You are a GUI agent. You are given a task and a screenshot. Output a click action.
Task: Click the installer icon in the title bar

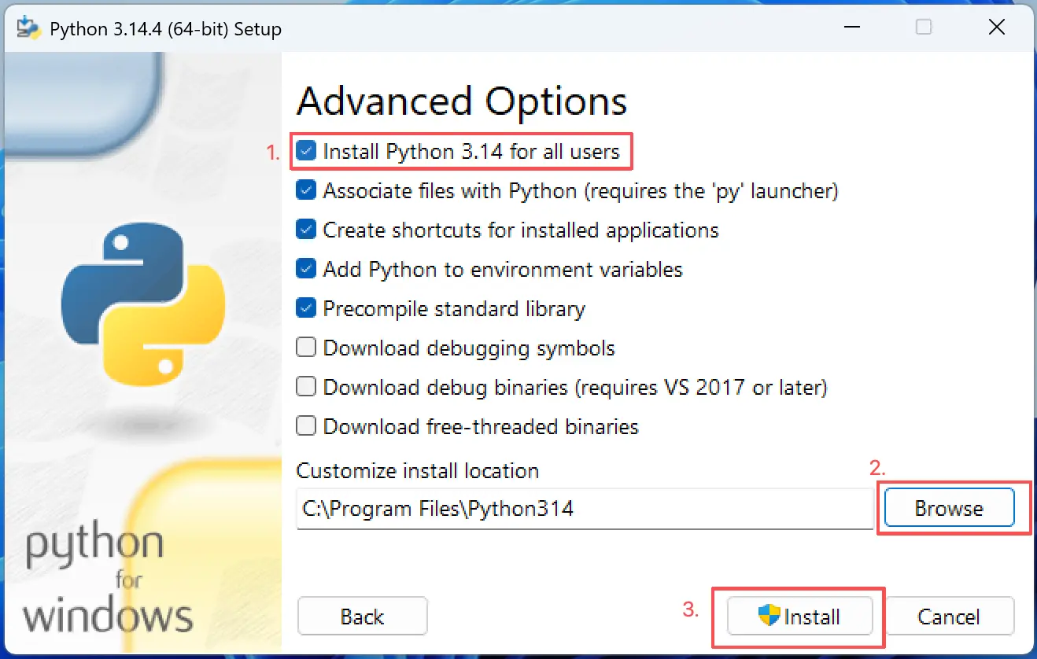tap(28, 28)
